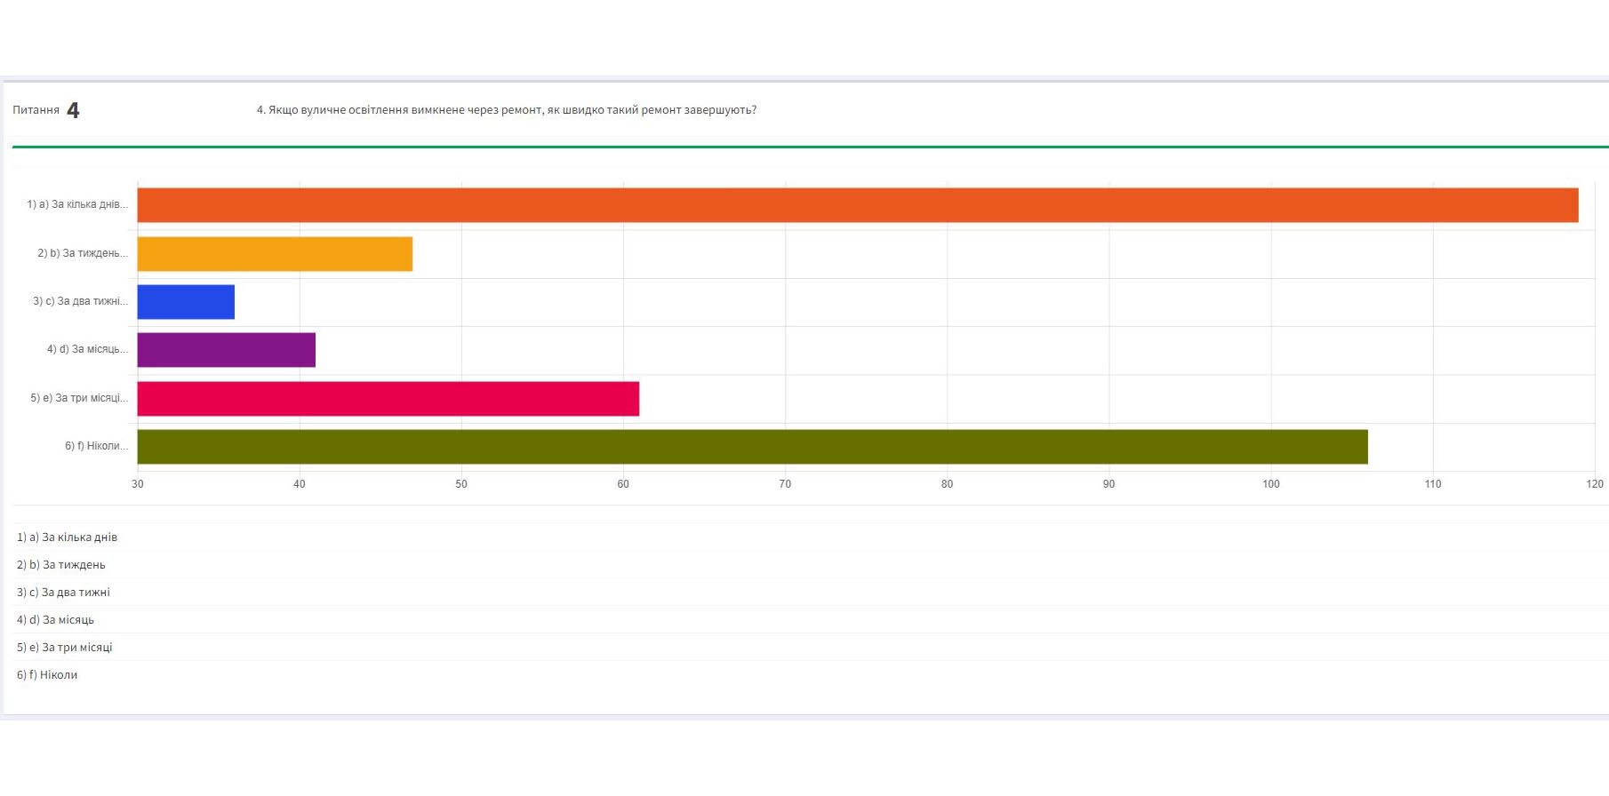Click the '2) b) За тиждень...' axis label

click(83, 253)
